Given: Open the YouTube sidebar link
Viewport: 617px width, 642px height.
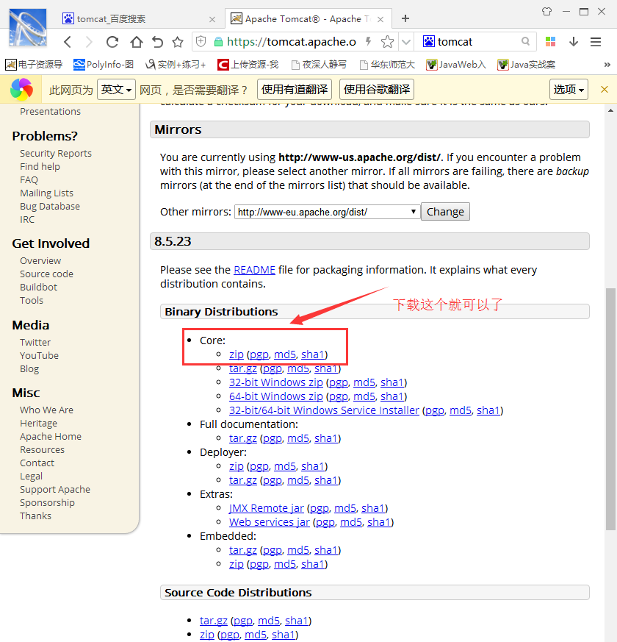Looking at the screenshot, I should [x=39, y=355].
